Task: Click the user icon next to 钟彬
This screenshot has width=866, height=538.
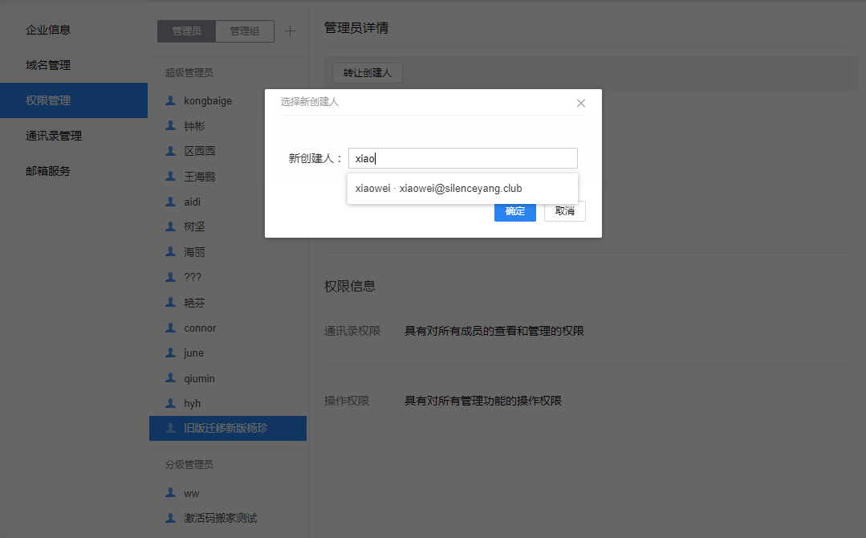Action: 170,126
